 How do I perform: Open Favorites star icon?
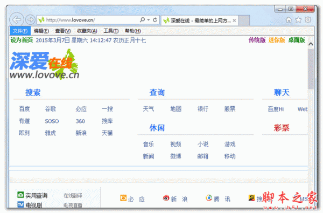click(298, 20)
